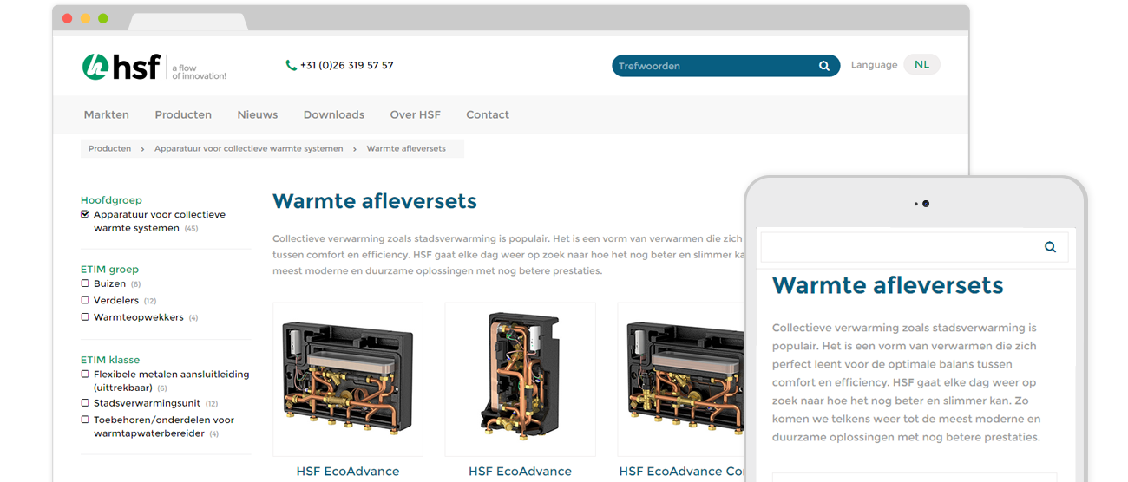Open the Downloads menu item
This screenshot has width=1128, height=482.
(x=334, y=114)
